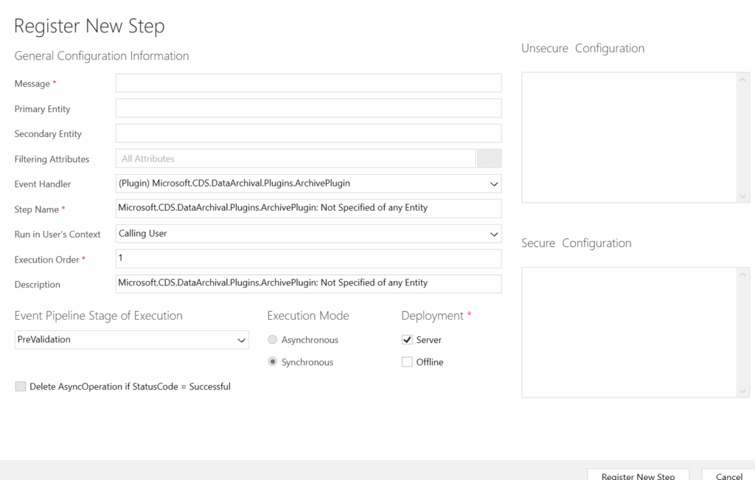Screen dimensions: 755x480
Task: Click the Execution Order field
Action: (308, 259)
